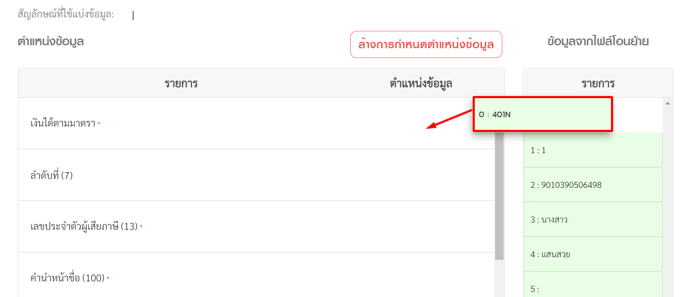Select the '2 : 9010390506498' data item

click(593, 185)
